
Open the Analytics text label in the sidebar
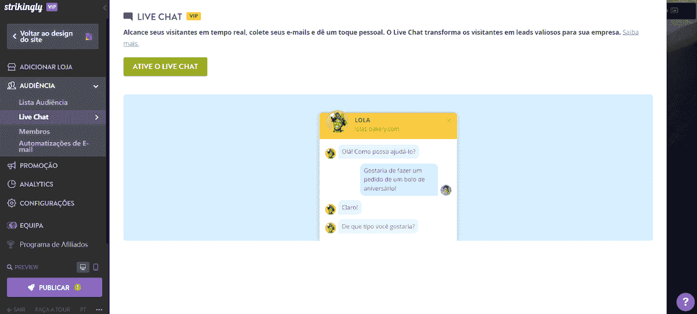pyautogui.click(x=37, y=184)
